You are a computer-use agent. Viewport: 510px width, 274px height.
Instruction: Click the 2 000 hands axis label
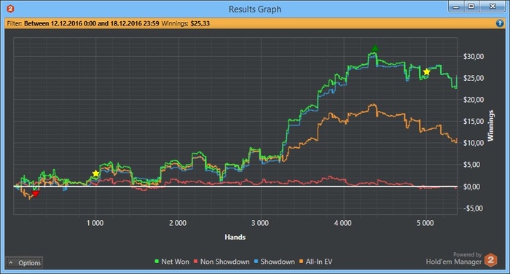coord(178,223)
